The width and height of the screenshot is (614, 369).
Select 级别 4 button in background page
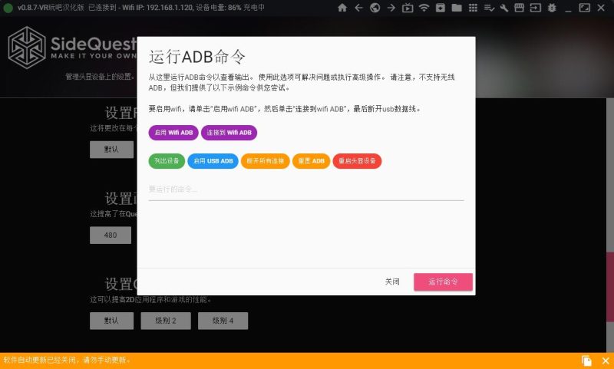pos(223,321)
